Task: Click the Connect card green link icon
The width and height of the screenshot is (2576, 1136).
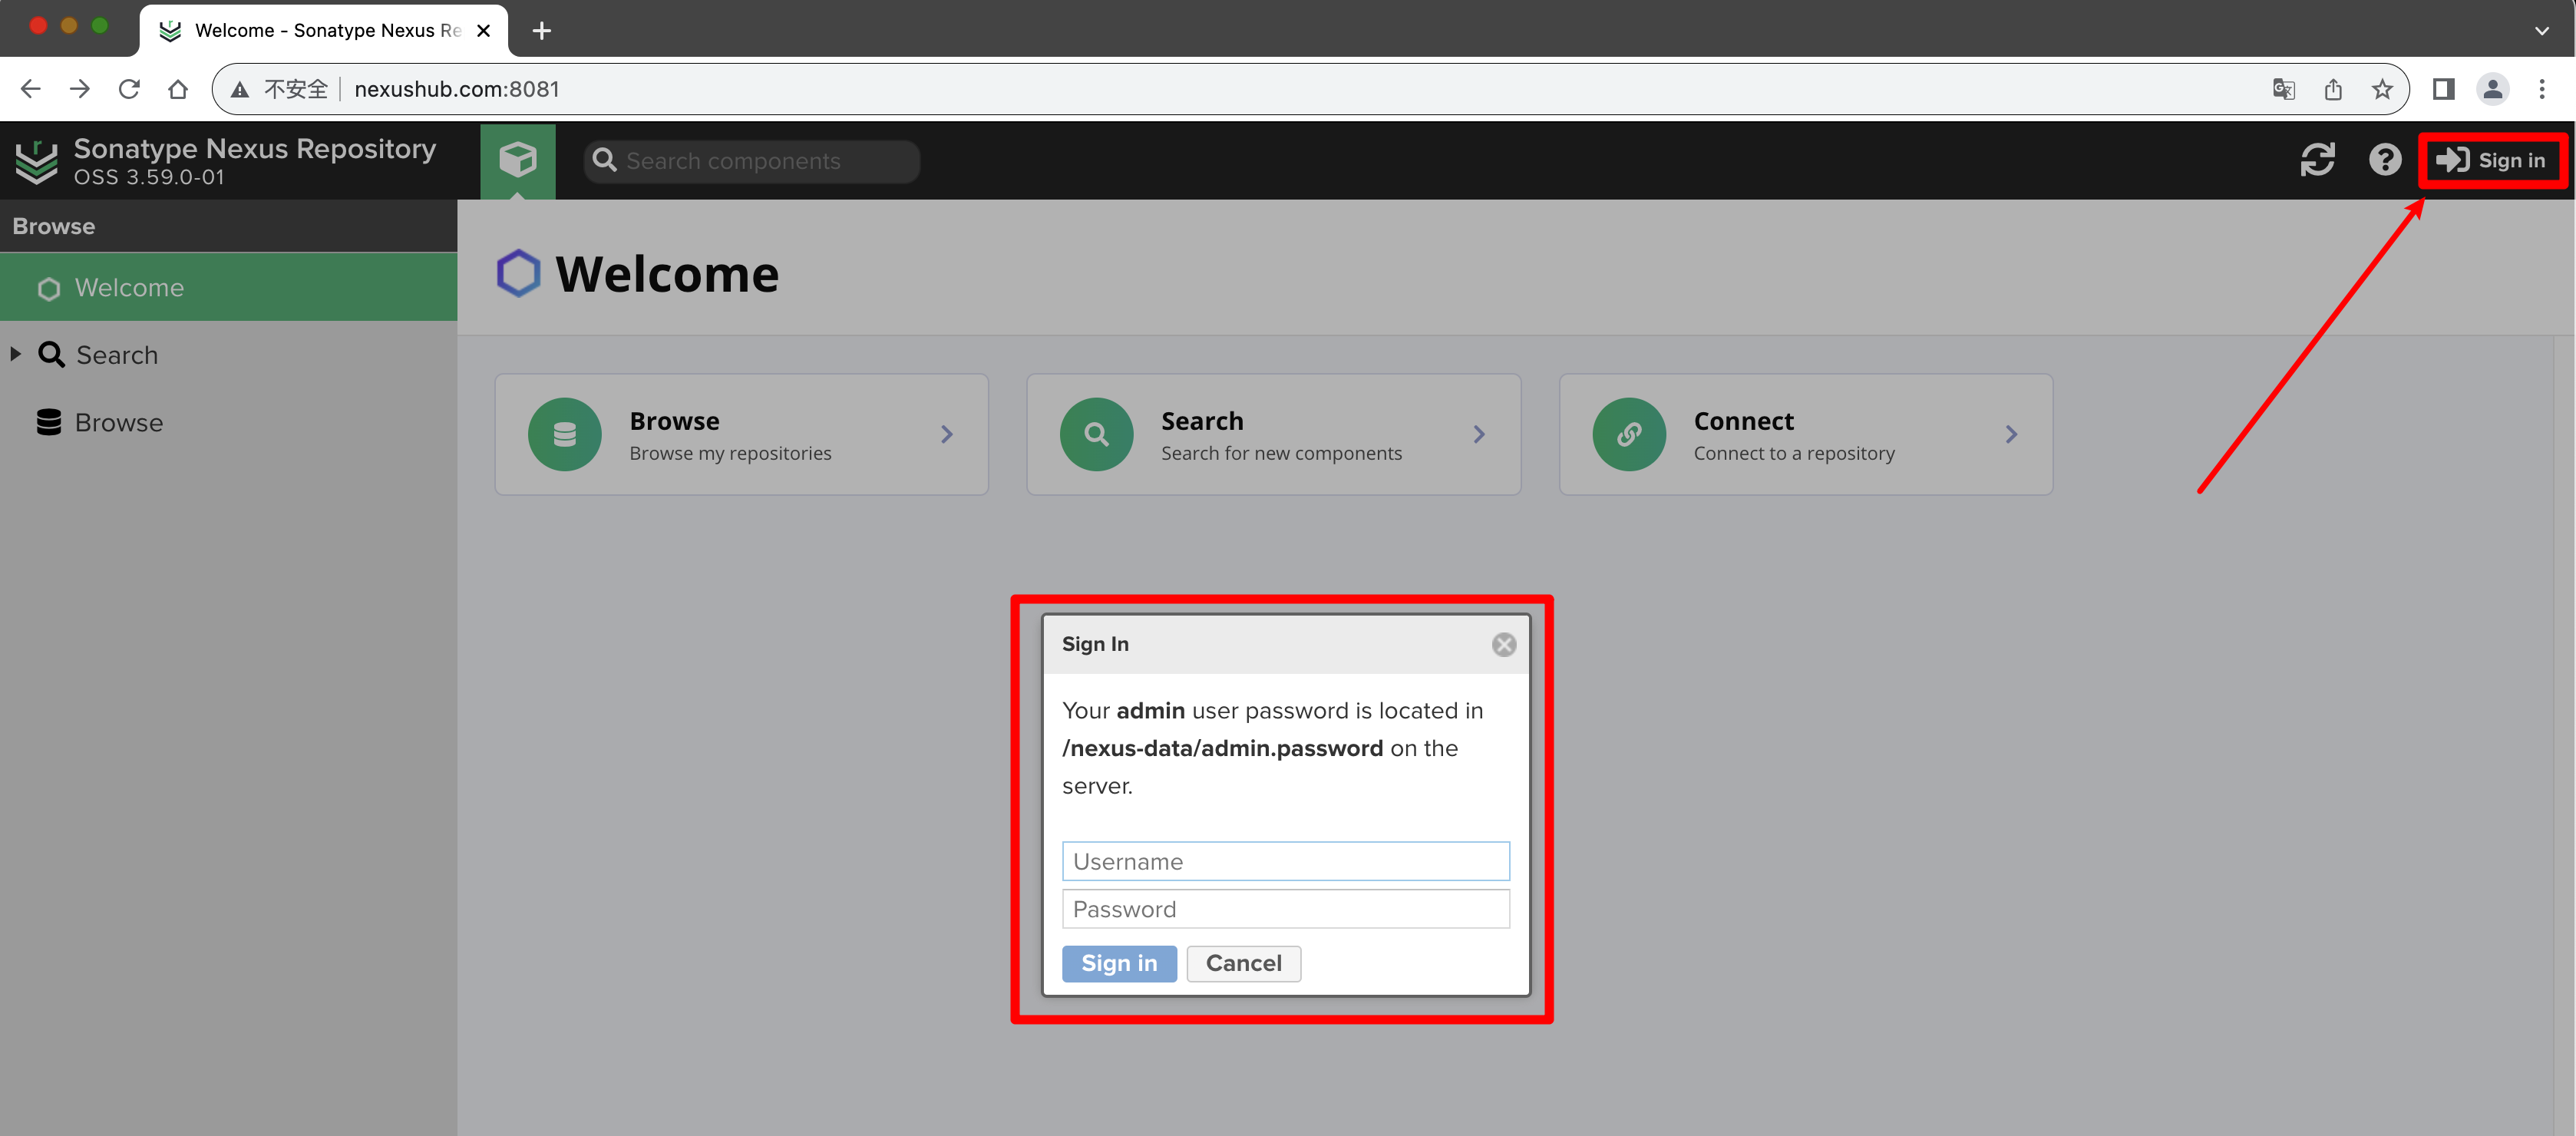Action: [1628, 434]
